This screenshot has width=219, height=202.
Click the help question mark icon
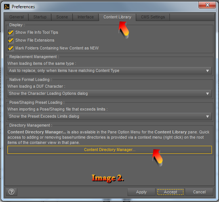12,192
